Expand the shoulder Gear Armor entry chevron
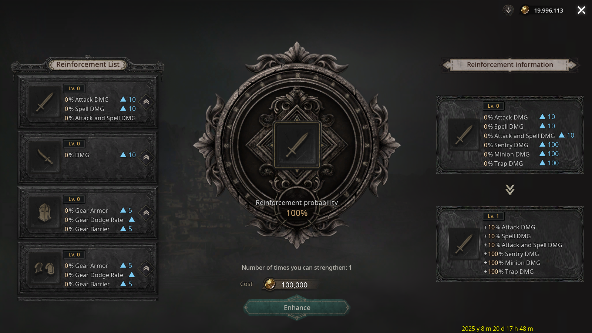592x333 pixels. pyautogui.click(x=146, y=268)
